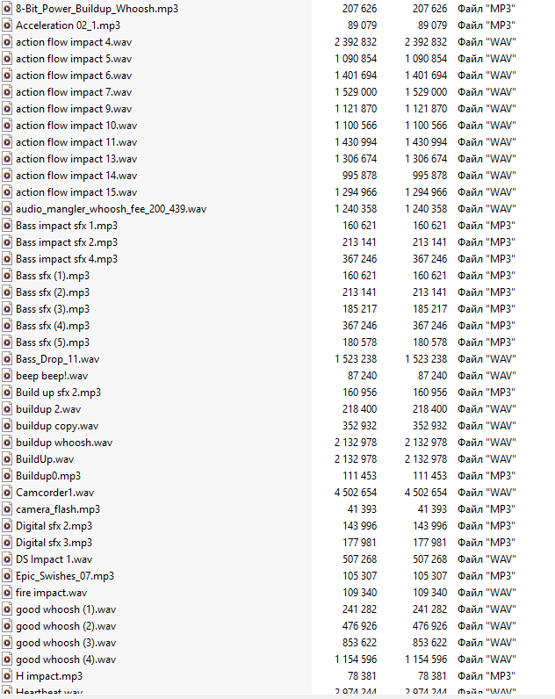
Task: Click the file icon next to Epic_Swishes_07.mp3
Action: tap(7, 576)
